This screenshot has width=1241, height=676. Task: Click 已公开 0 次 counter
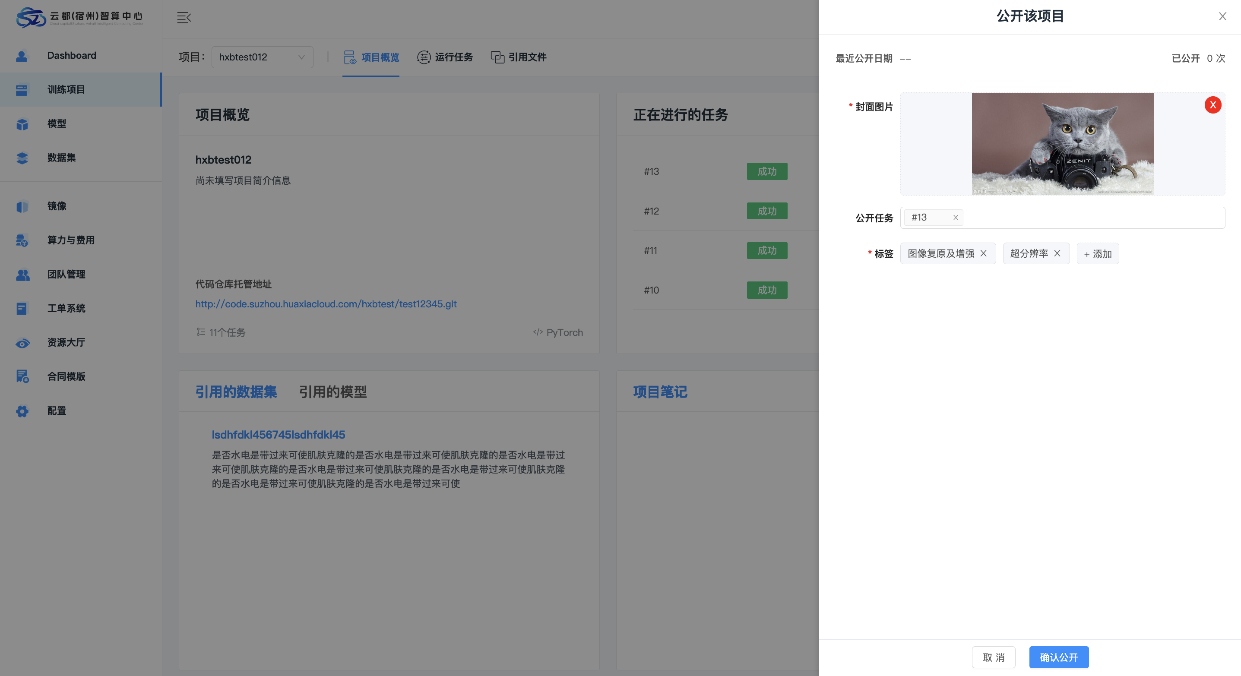click(x=1198, y=59)
